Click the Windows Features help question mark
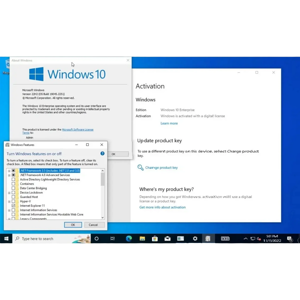This screenshot has width=300, height=300. 102,153
